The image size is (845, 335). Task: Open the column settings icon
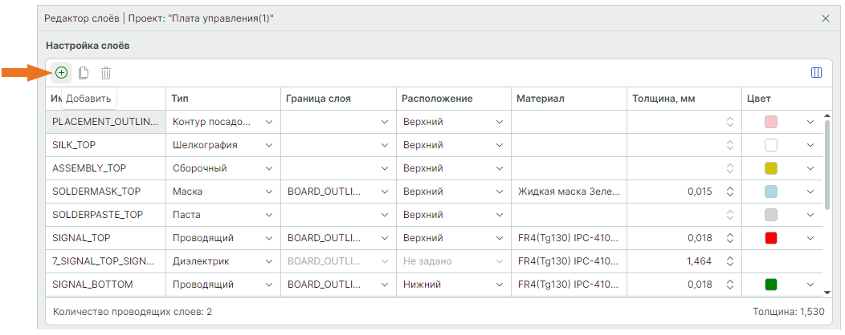click(x=816, y=73)
